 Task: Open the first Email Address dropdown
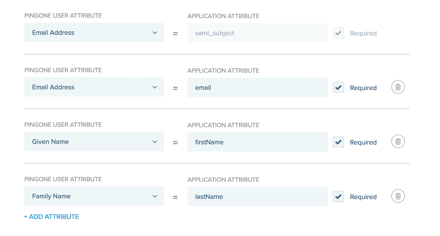[94, 32]
